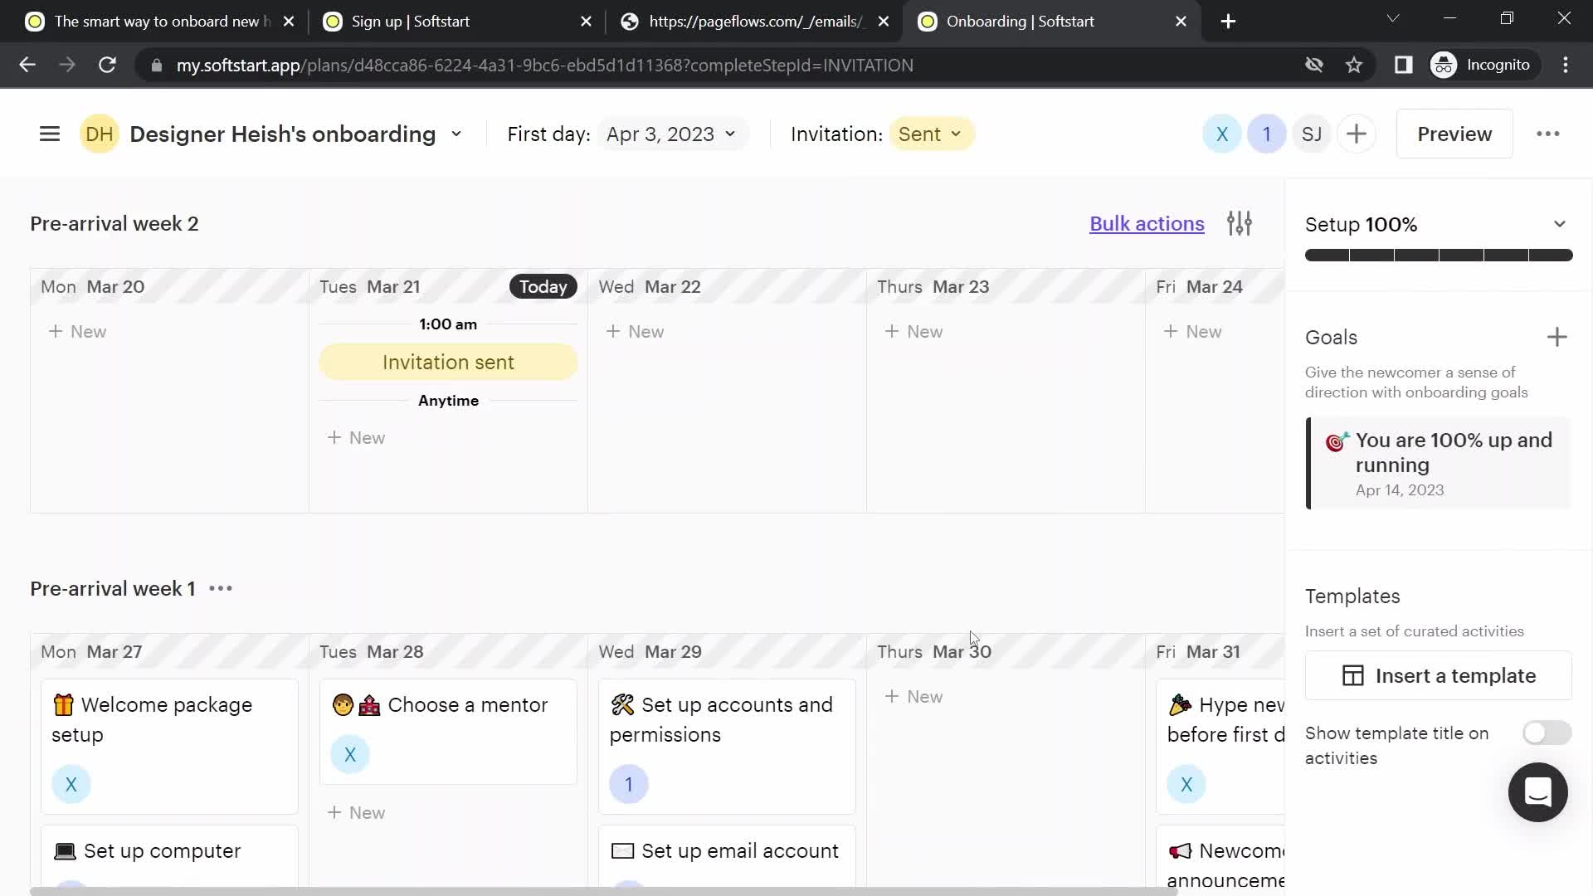Image resolution: width=1593 pixels, height=896 pixels.
Task: Click the number 1 collaborator avatar
Action: coord(1266,134)
